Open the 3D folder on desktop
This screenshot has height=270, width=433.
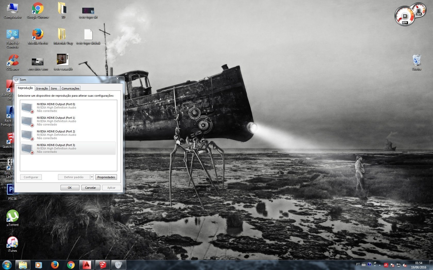(63, 11)
